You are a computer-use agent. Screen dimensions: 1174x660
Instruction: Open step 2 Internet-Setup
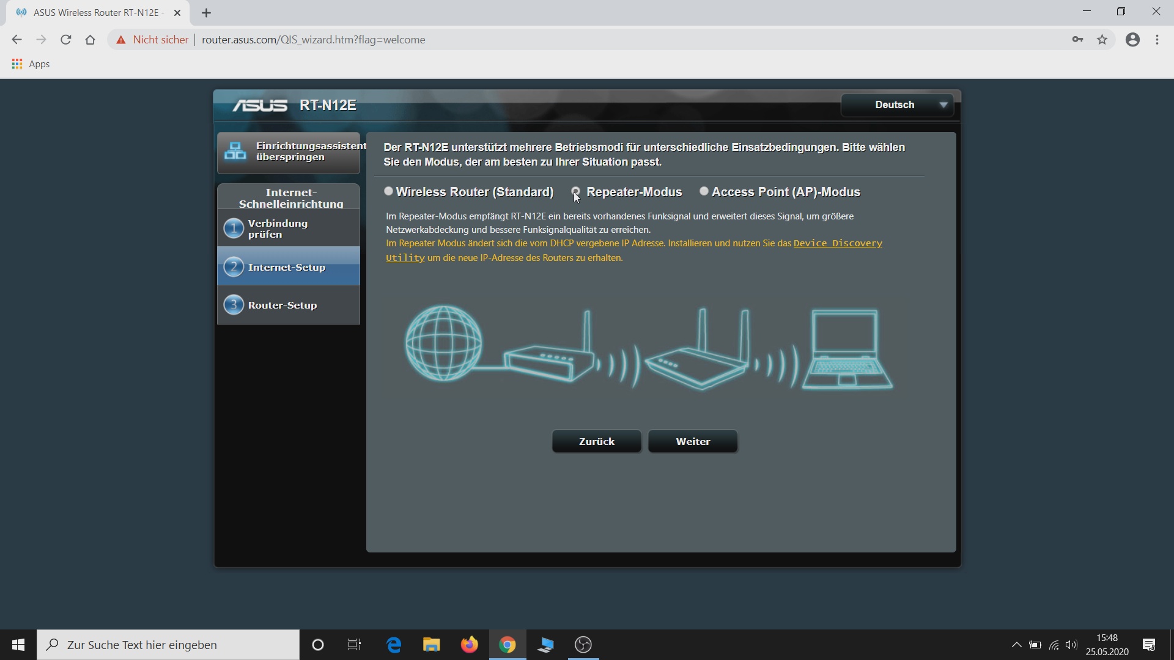(x=289, y=266)
